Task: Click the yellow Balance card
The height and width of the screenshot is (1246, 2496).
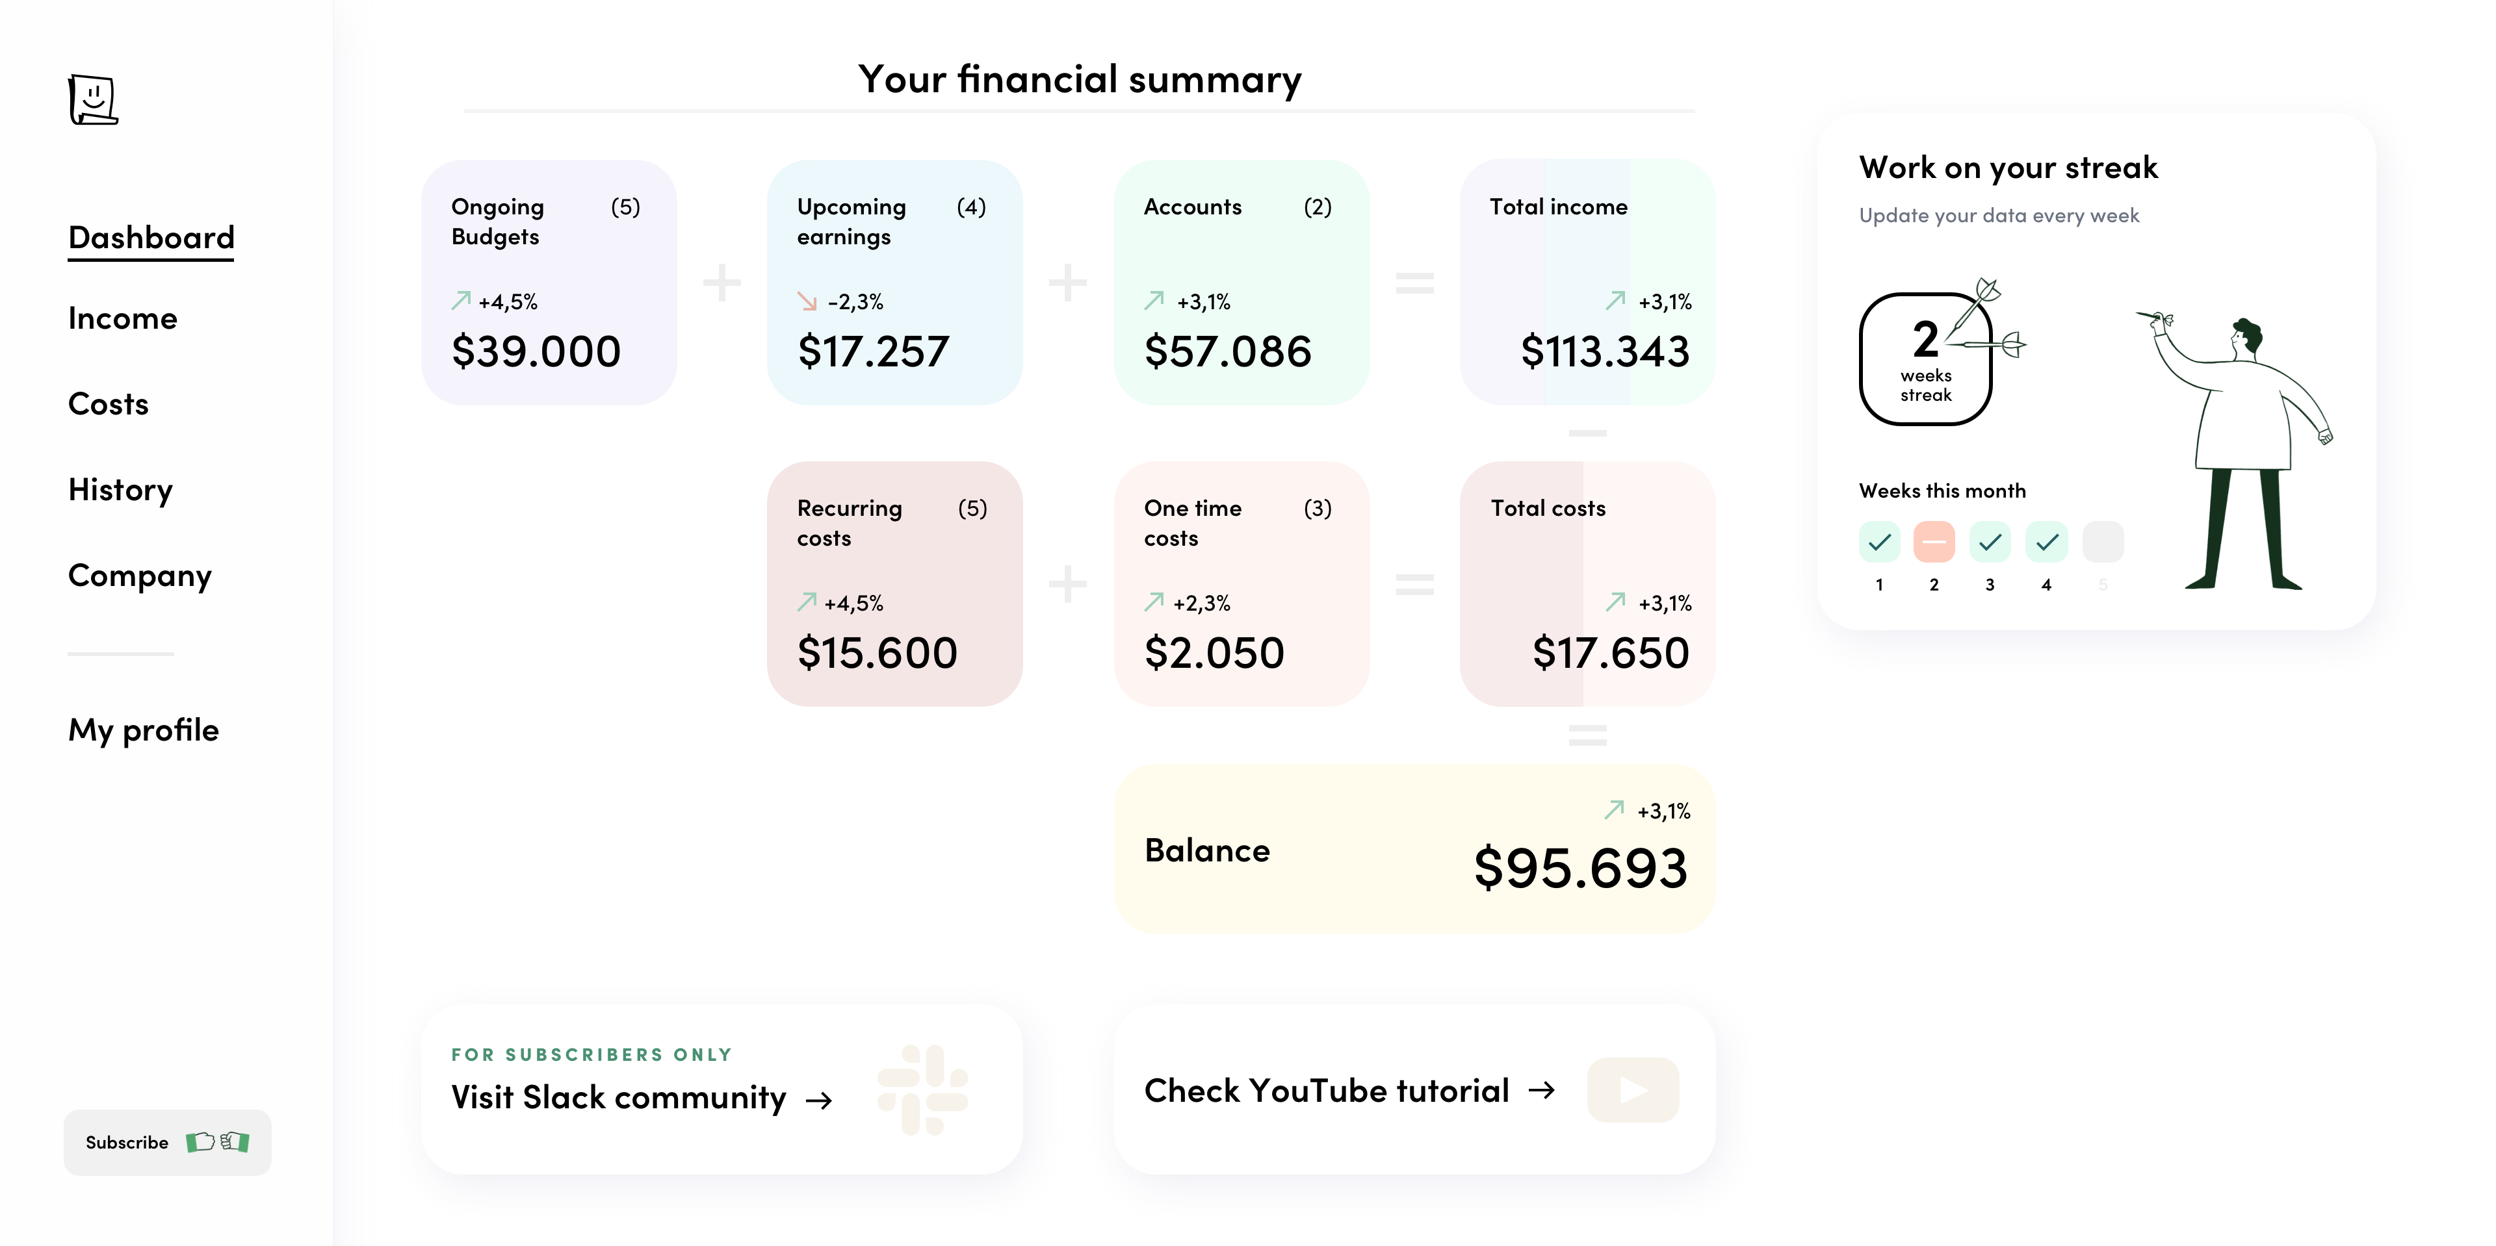Action: click(1414, 849)
